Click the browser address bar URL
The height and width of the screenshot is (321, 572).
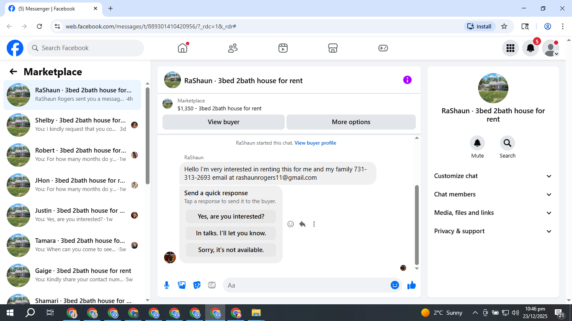[151, 26]
